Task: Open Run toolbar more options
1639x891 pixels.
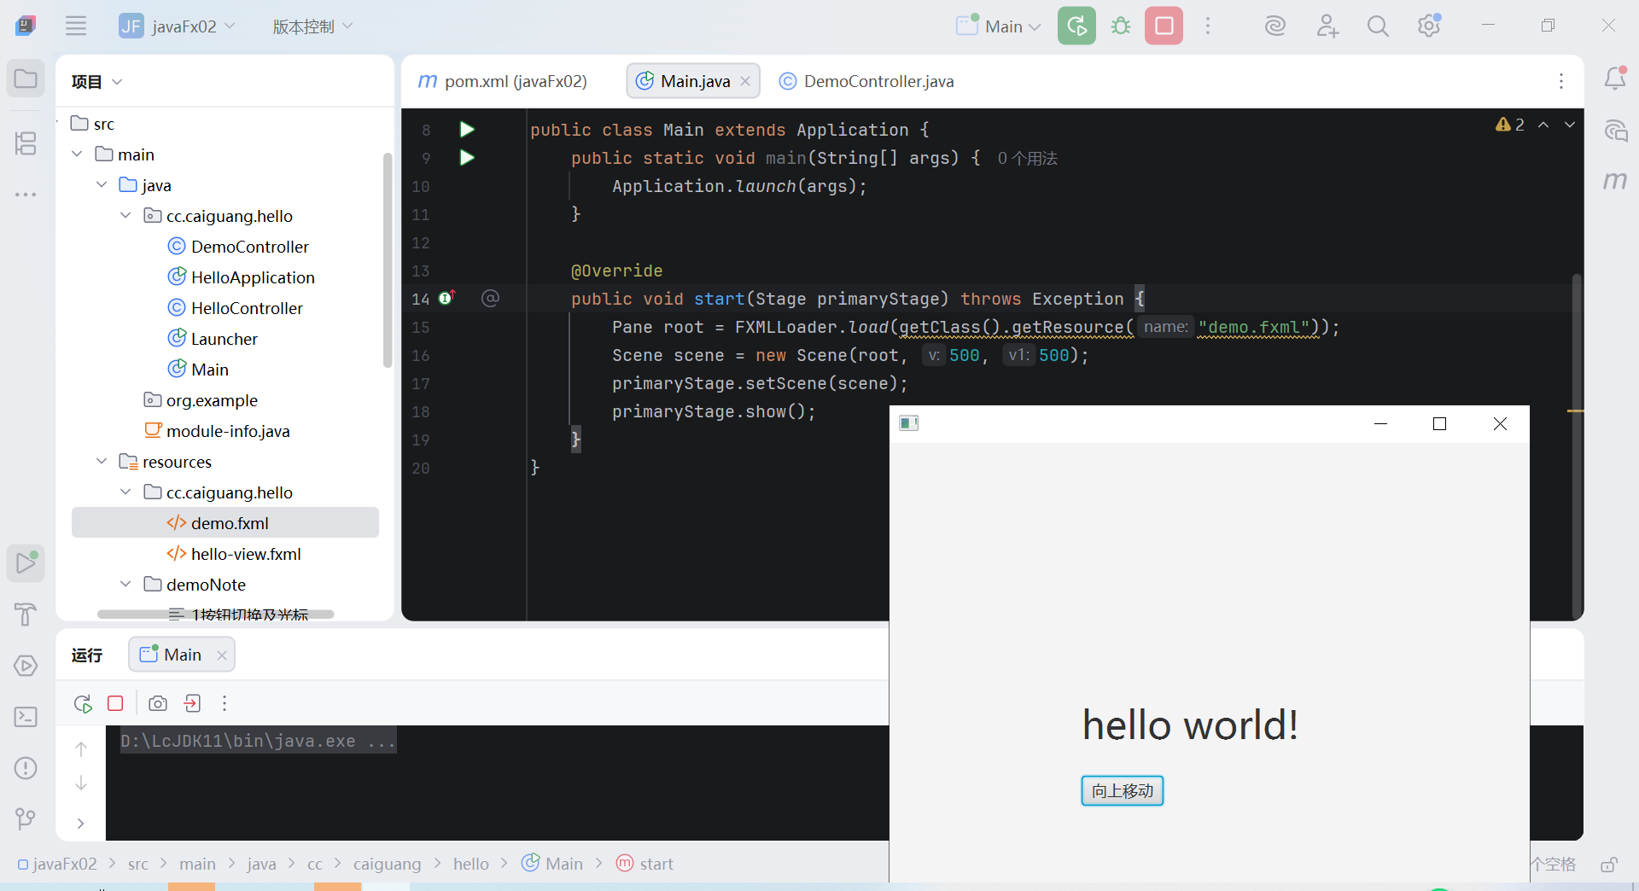Action: (225, 703)
